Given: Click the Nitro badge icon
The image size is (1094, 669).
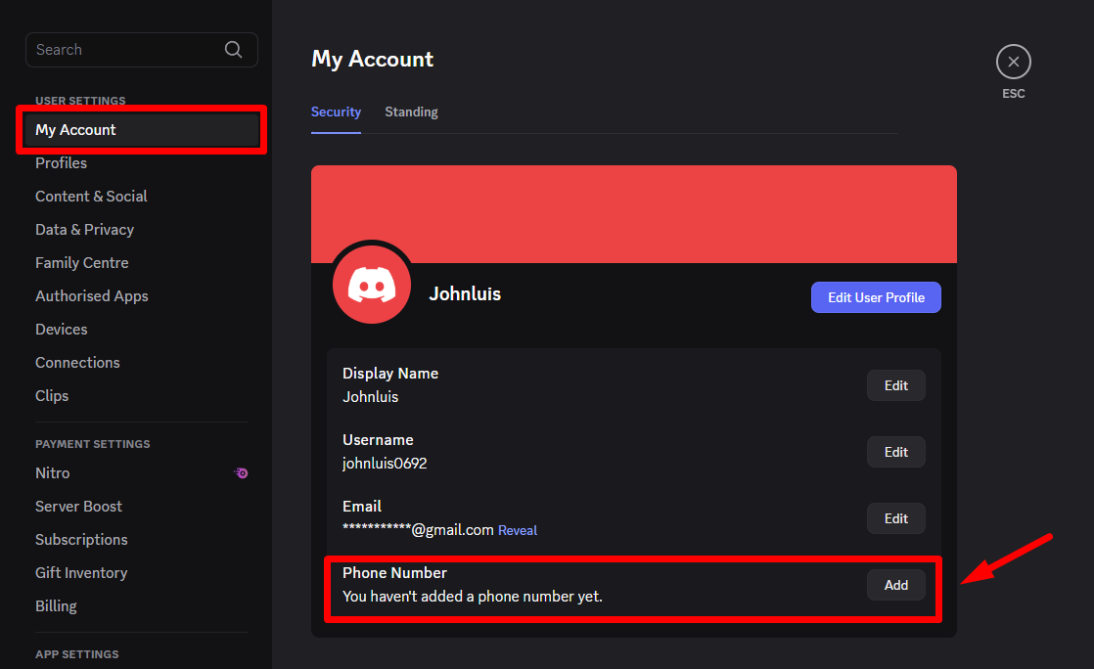Looking at the screenshot, I should [241, 473].
